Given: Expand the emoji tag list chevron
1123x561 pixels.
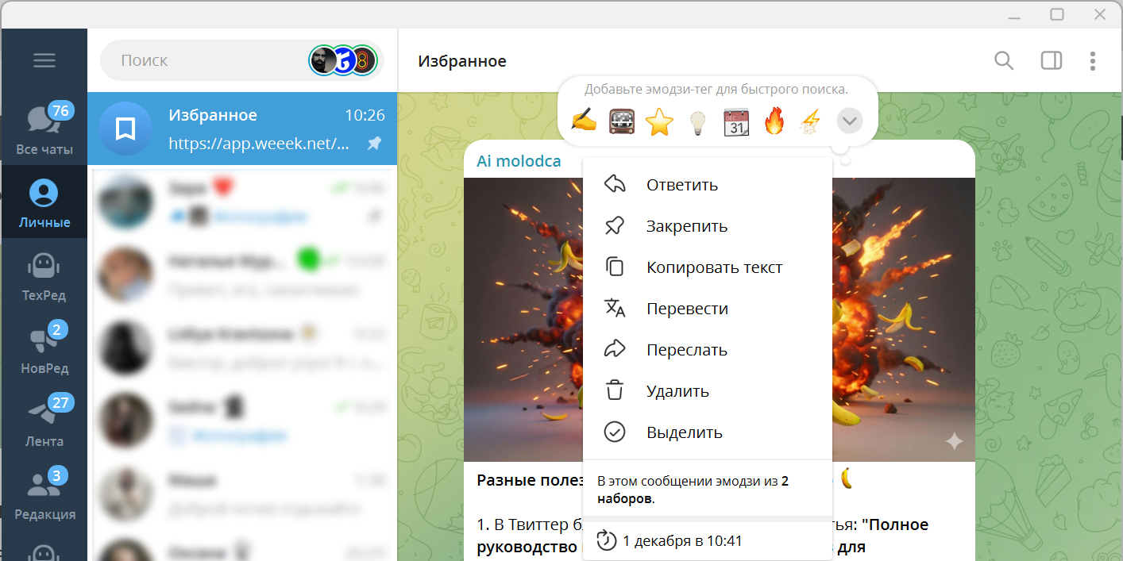Looking at the screenshot, I should coord(849,121).
